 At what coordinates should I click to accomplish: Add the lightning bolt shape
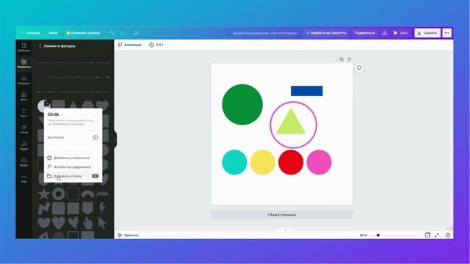(102, 208)
